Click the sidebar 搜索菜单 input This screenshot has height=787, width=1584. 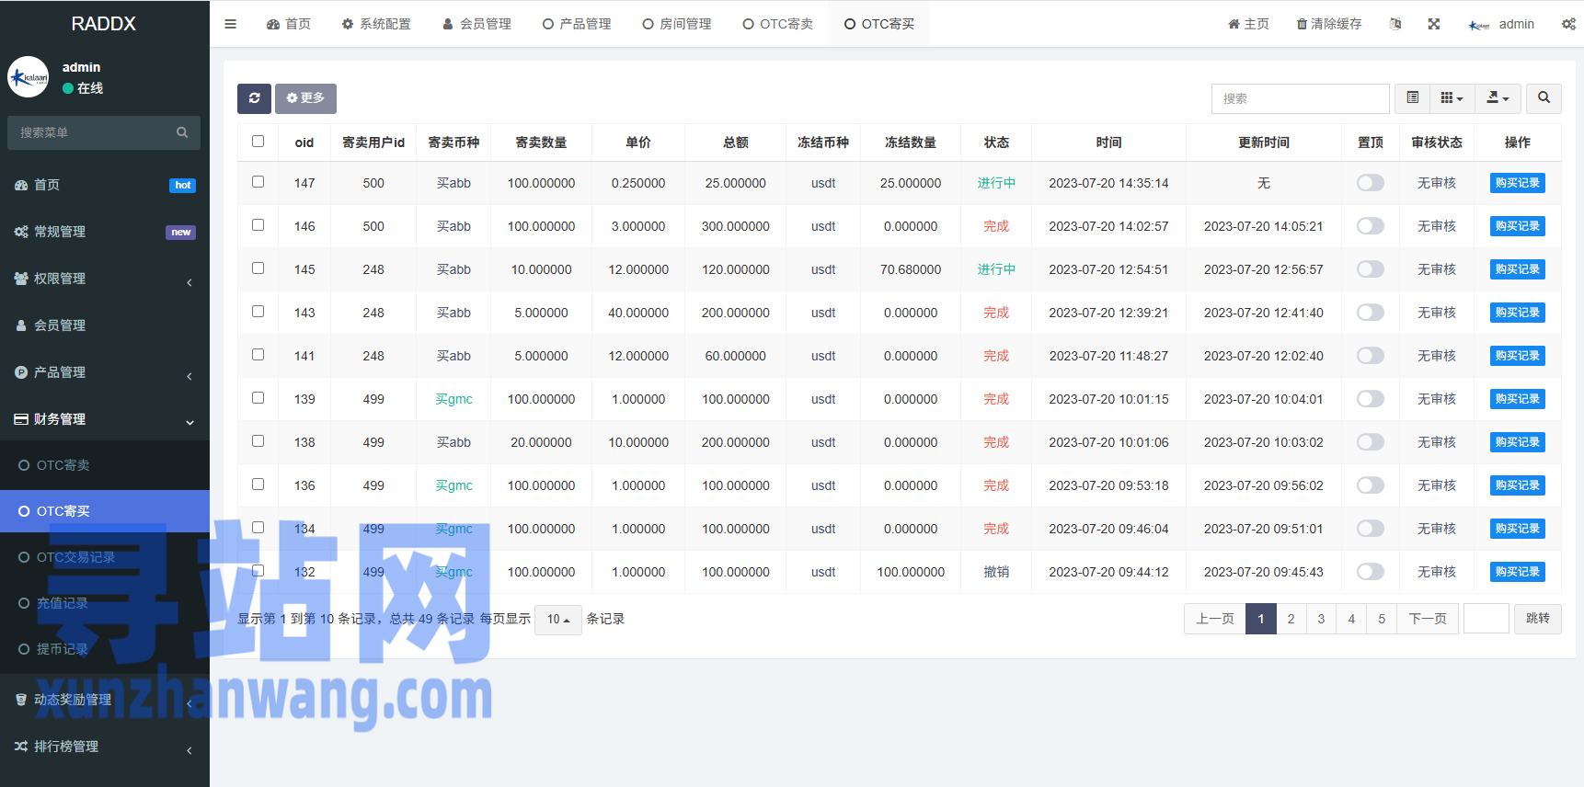coord(92,132)
